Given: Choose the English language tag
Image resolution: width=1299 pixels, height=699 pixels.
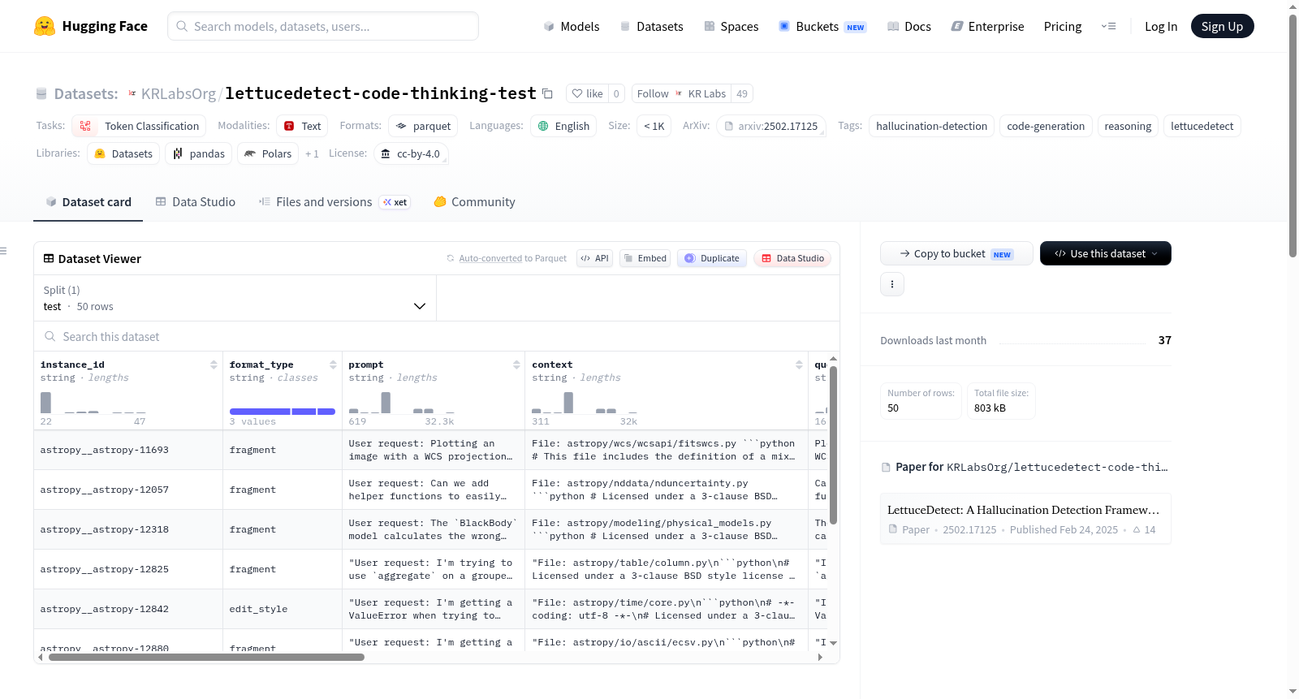Looking at the screenshot, I should (563, 126).
